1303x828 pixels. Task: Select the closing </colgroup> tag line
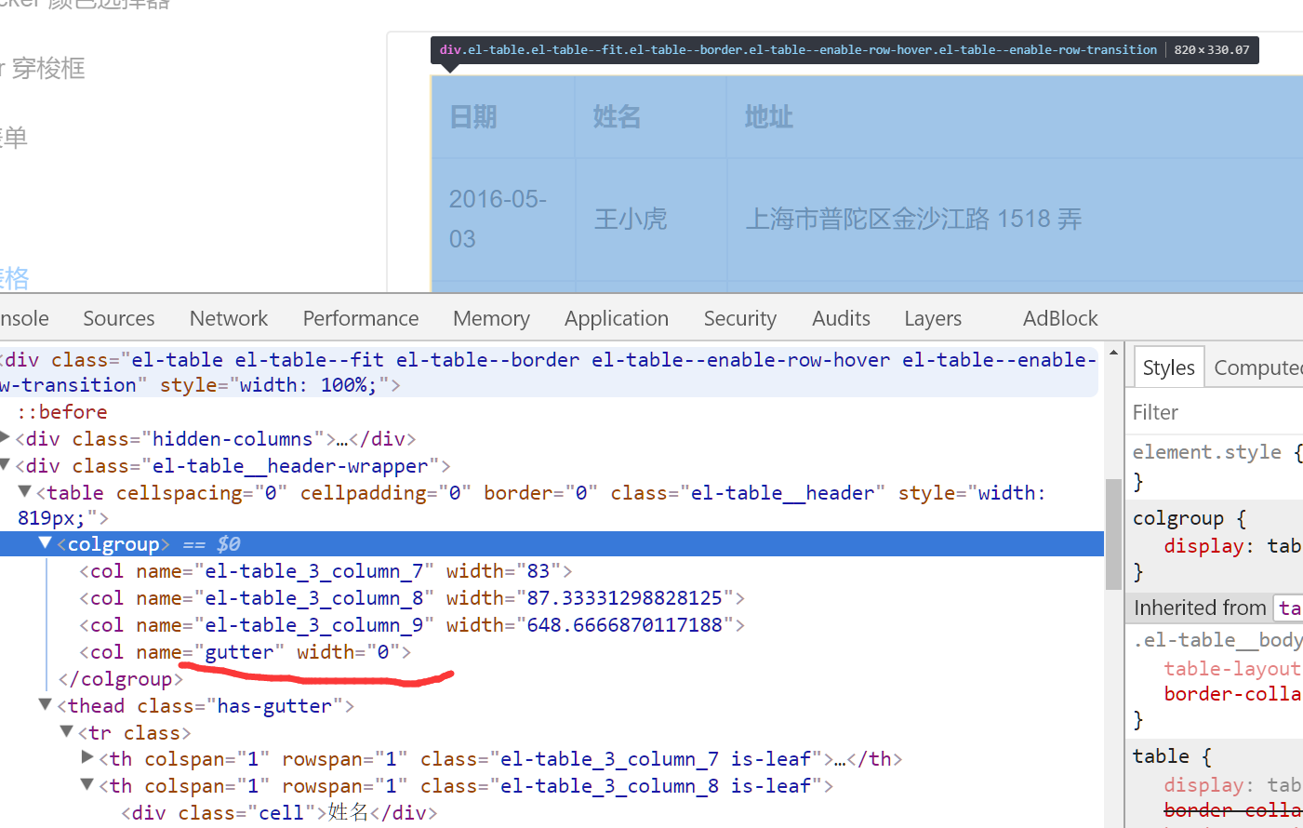point(121,679)
